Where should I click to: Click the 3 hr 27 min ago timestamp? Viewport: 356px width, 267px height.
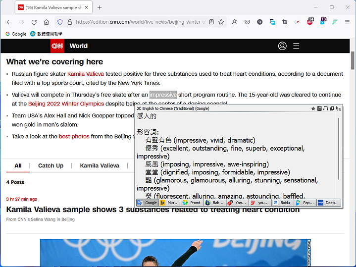[22, 199]
